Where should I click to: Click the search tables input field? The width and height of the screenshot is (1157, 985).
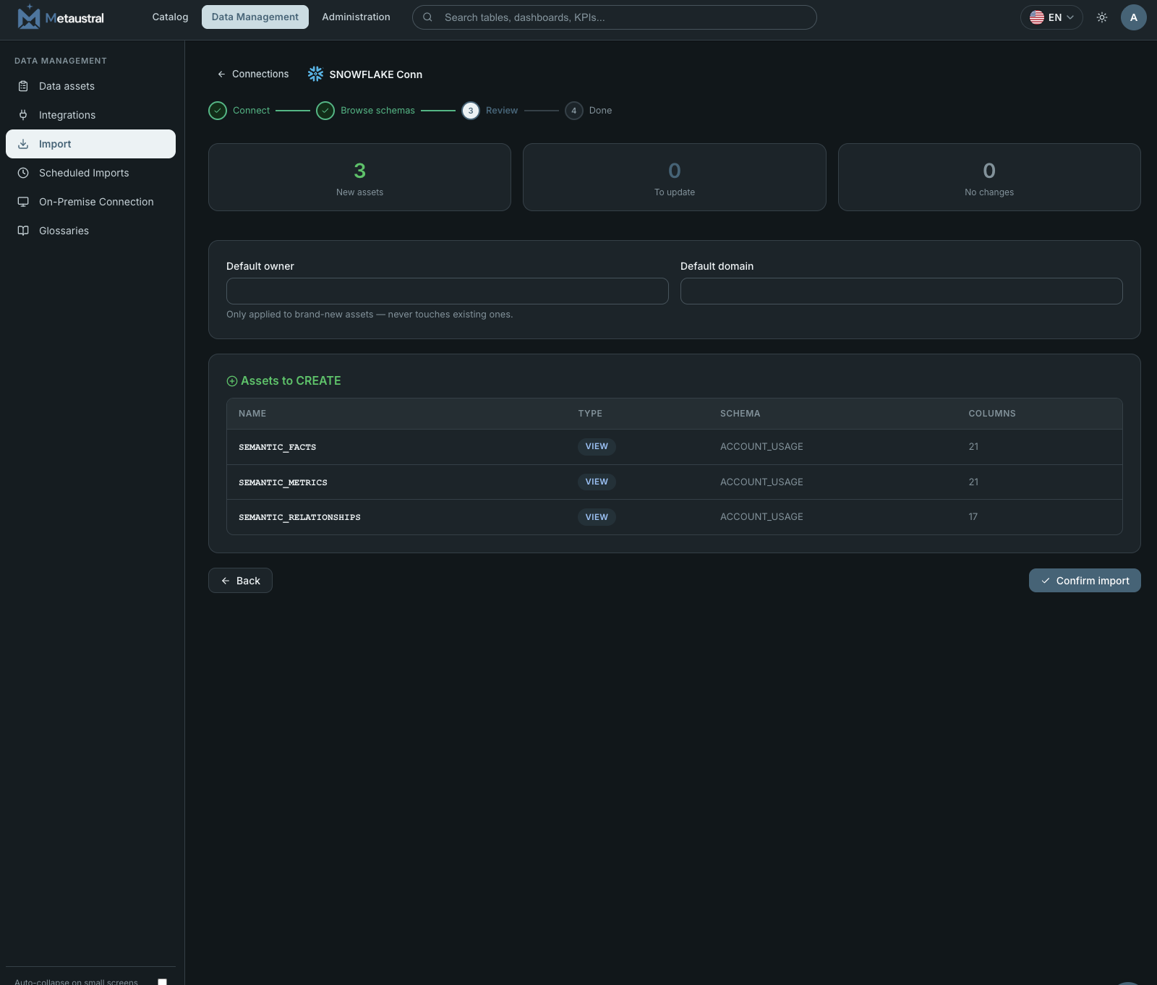[x=614, y=17]
